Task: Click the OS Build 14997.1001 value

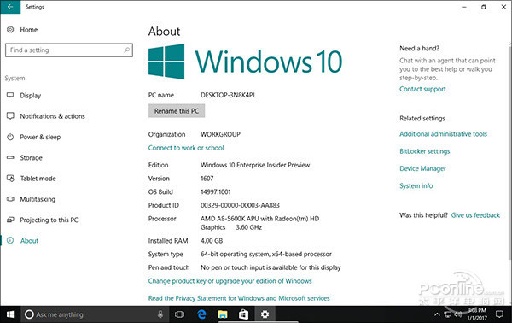Action: click(x=216, y=192)
